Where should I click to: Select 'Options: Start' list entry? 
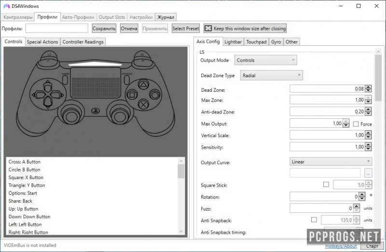(x=23, y=193)
